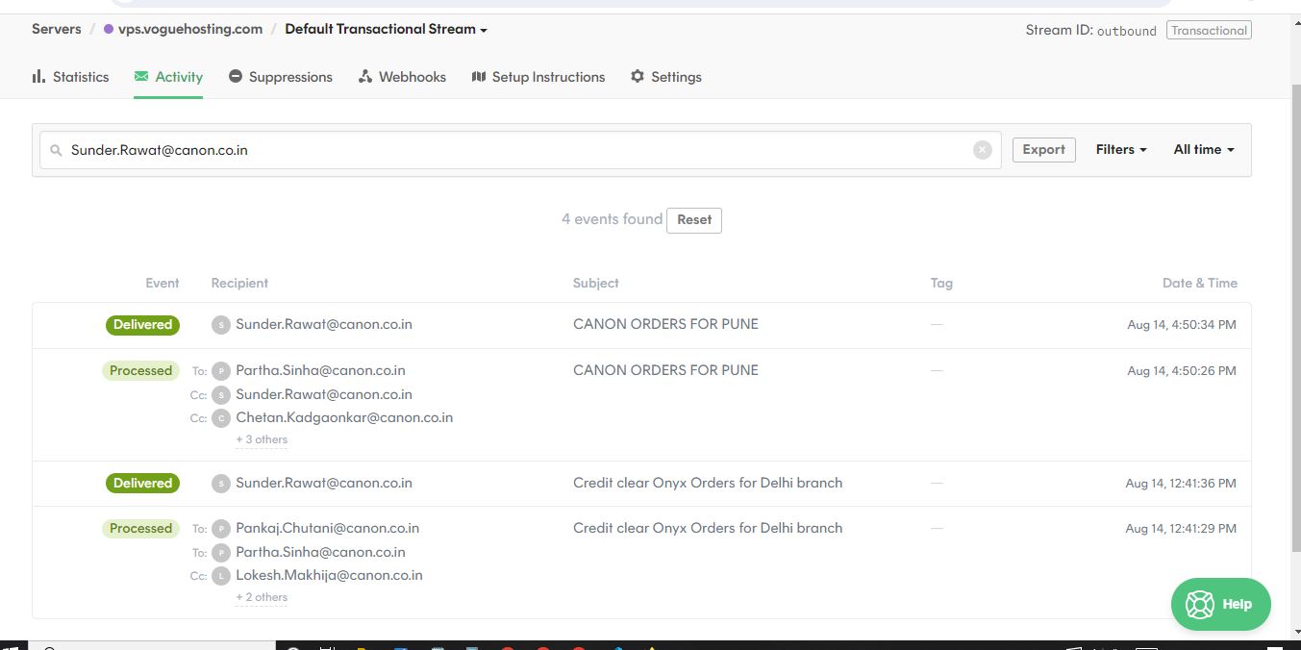Click the Activity envelope icon
Viewport: 1301px width, 650px height.
click(x=141, y=77)
